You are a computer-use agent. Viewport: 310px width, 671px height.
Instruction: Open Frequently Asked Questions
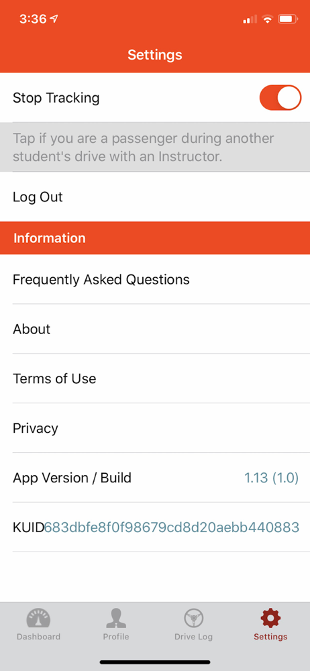(155, 279)
